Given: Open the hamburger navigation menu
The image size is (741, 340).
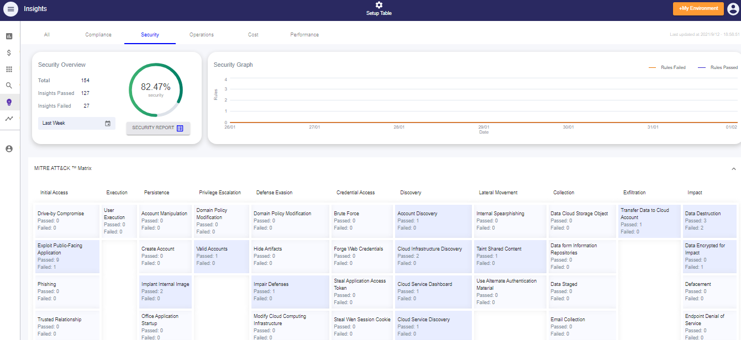Looking at the screenshot, I should (x=10, y=9).
